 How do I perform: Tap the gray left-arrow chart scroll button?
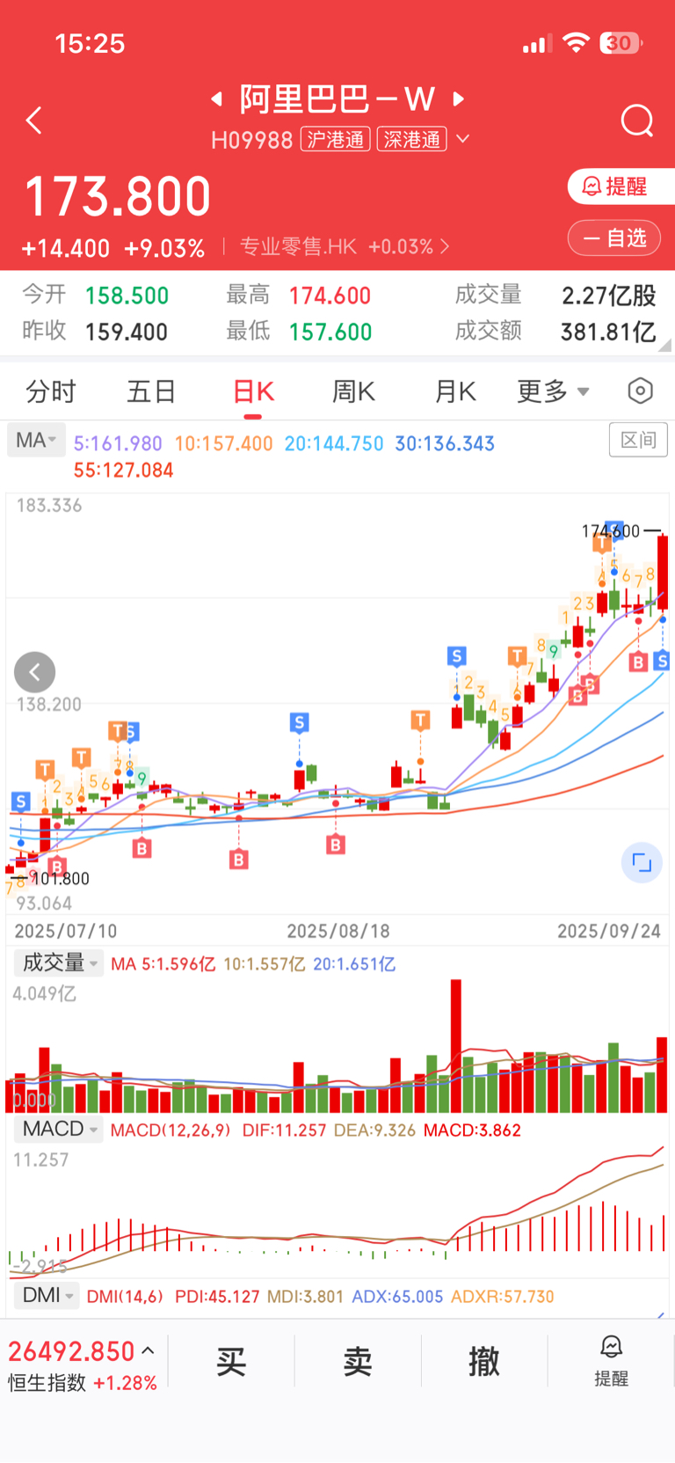pyautogui.click(x=35, y=673)
